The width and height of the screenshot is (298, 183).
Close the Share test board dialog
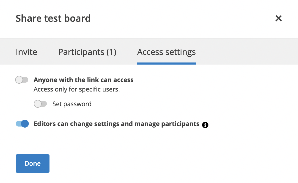coord(278,18)
